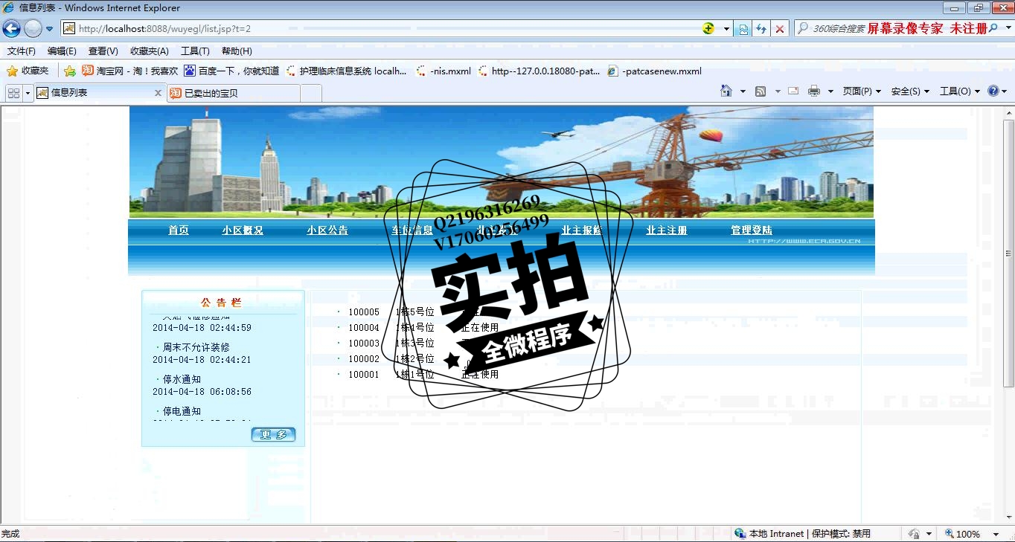
Task: Click the localhost URL in the address bar
Action: tap(164, 29)
